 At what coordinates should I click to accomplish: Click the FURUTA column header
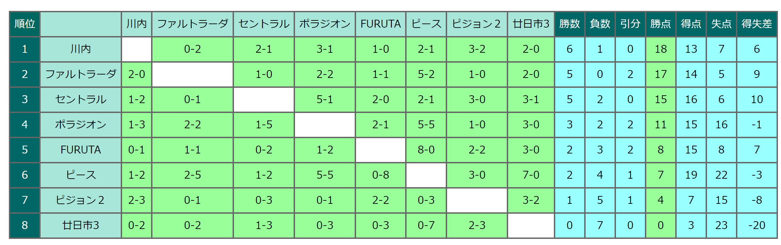click(381, 24)
